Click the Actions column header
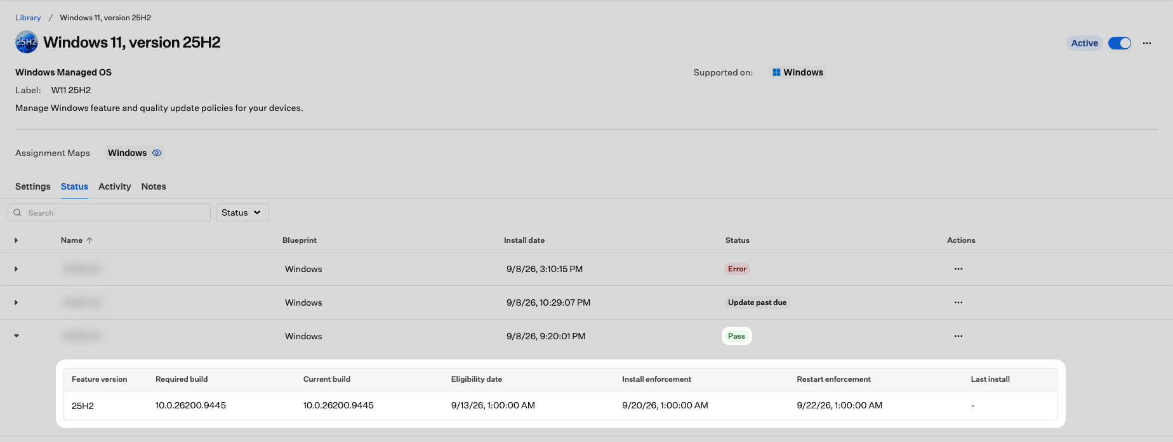The width and height of the screenshot is (1173, 442). coord(961,240)
